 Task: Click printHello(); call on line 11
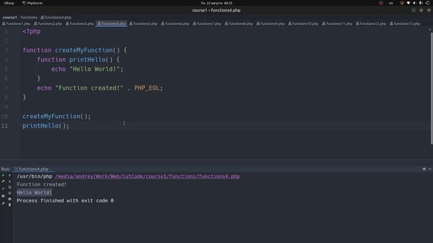45,126
